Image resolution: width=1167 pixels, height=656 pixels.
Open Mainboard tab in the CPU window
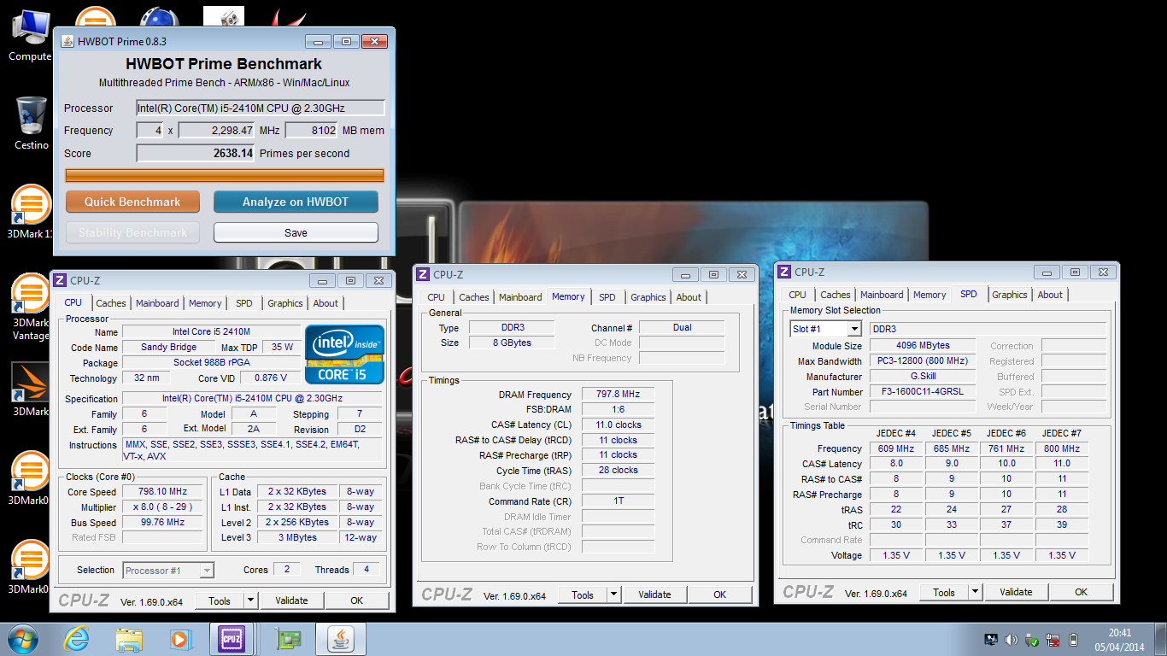click(158, 303)
